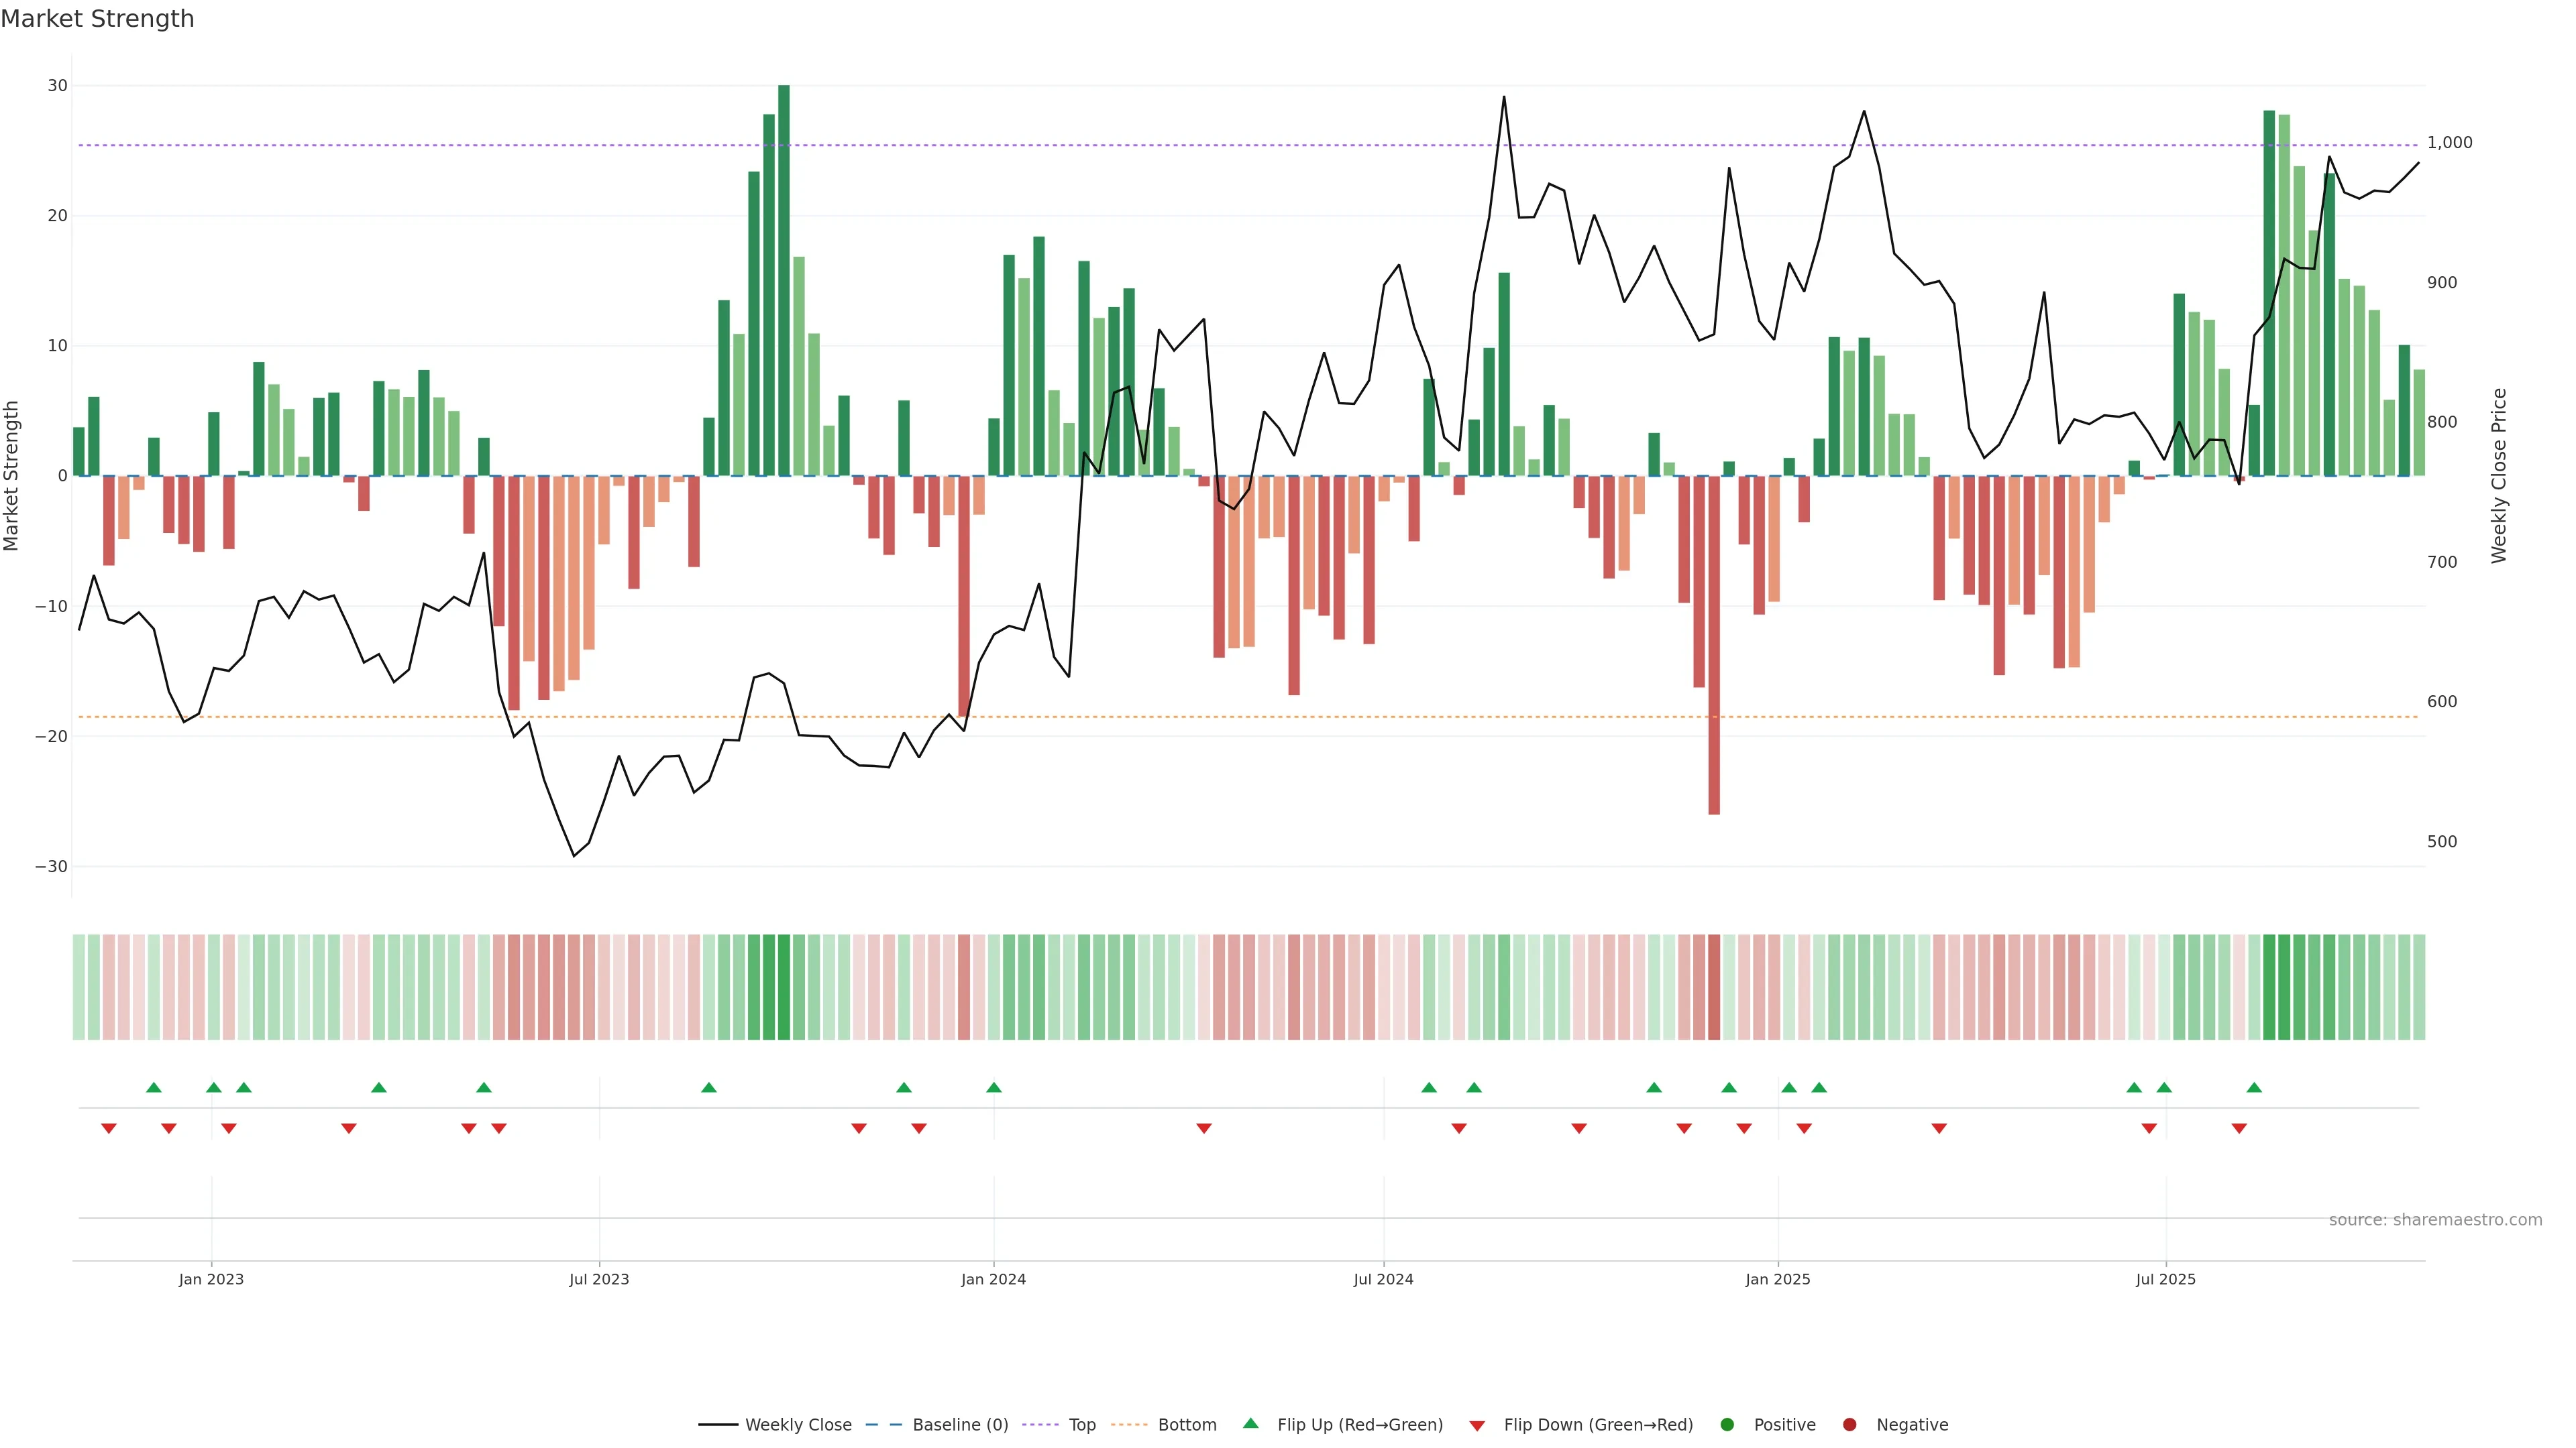Viewport: 2576px width, 1448px height.
Task: Click the Market Strength chart title
Action: [97, 19]
